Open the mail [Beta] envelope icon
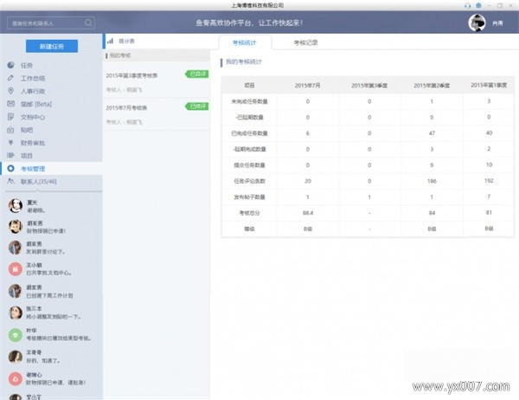 click(11, 104)
